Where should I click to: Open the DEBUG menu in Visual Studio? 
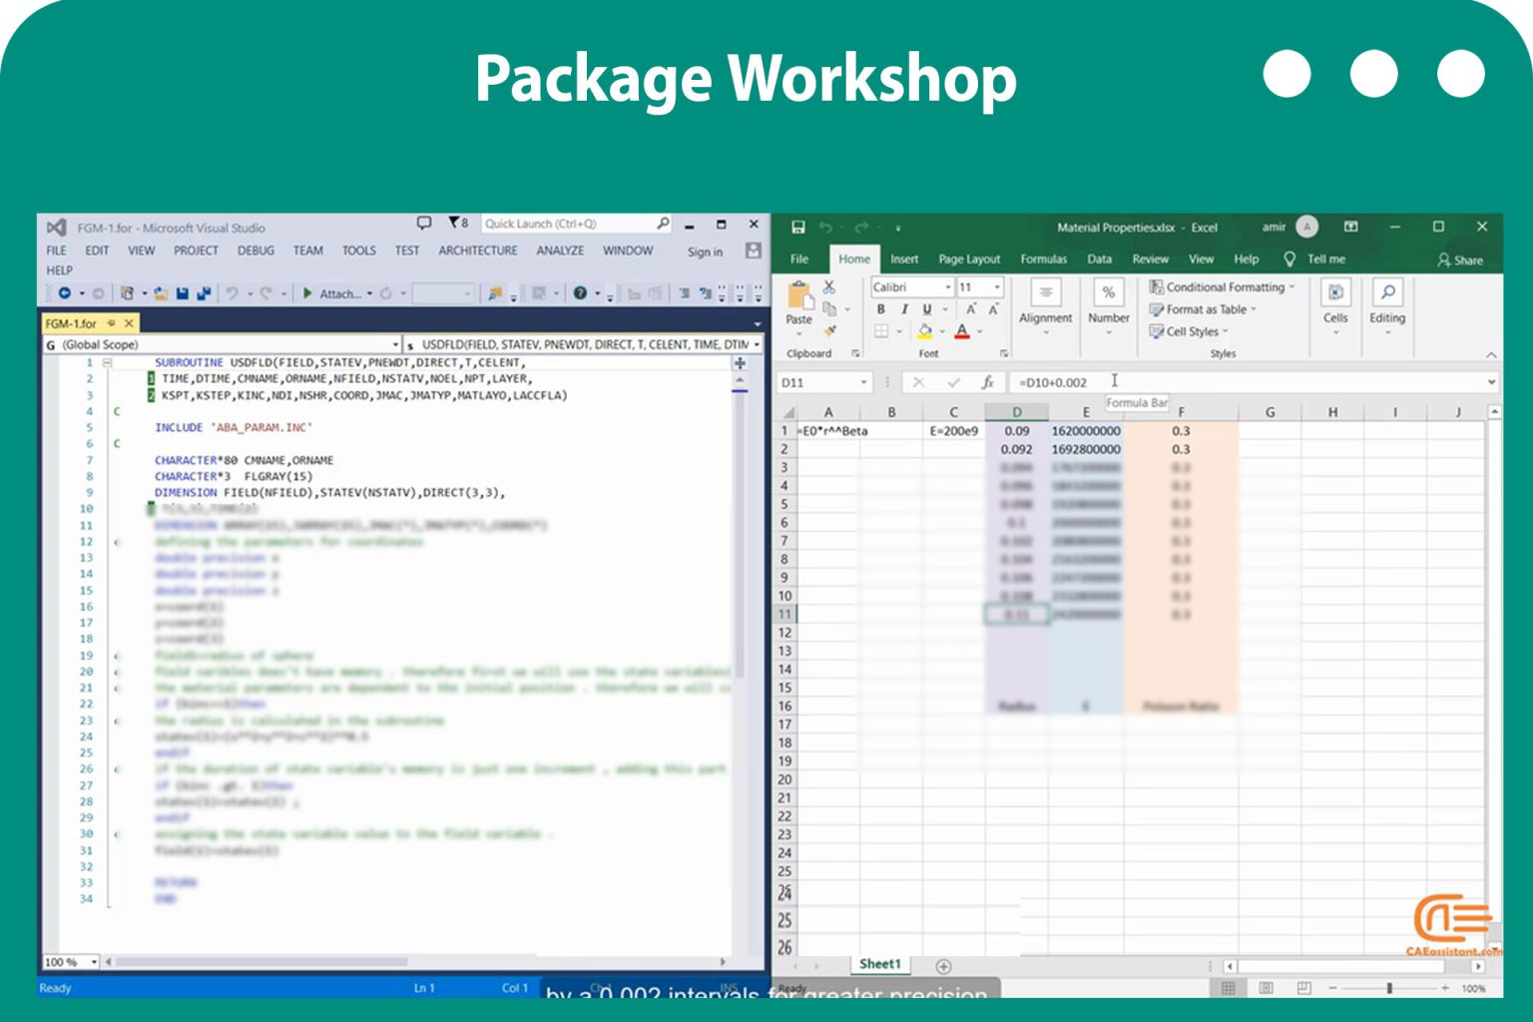pyautogui.click(x=255, y=251)
